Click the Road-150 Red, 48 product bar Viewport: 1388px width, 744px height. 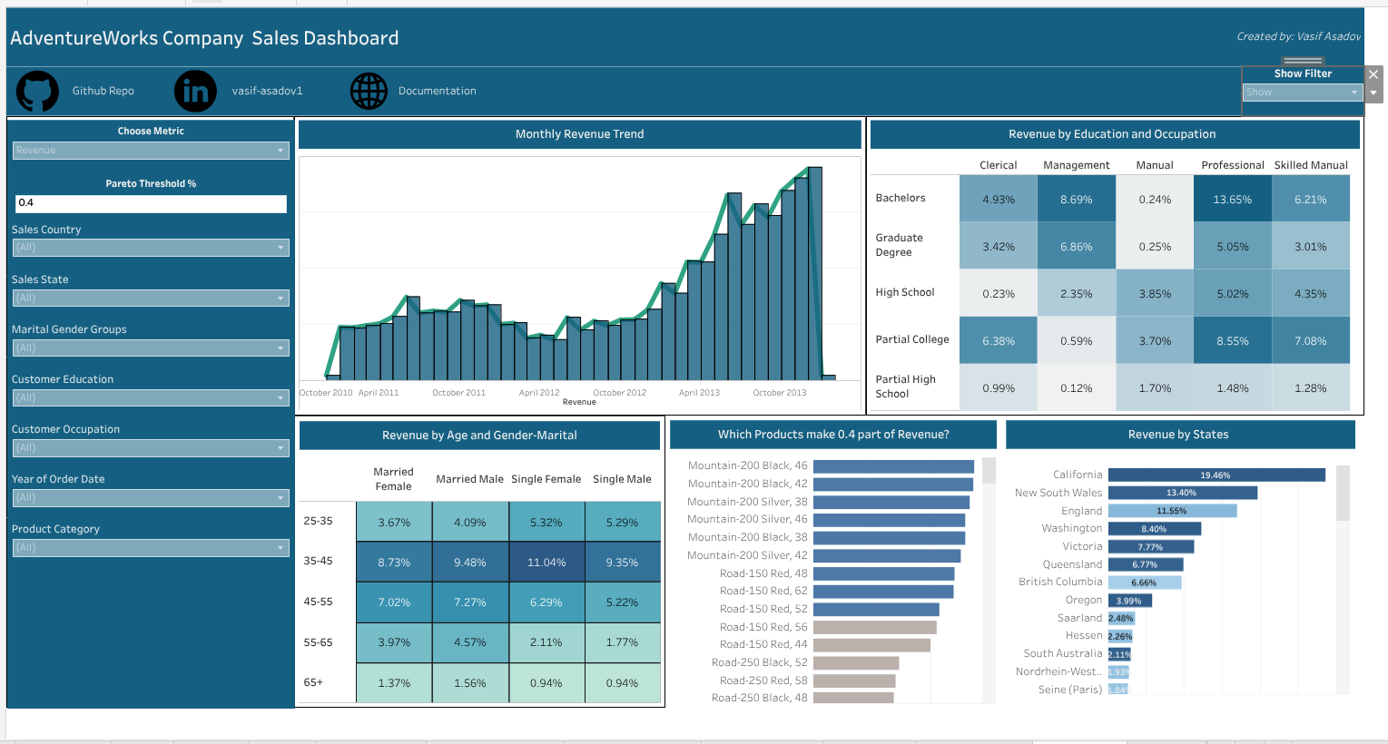[x=883, y=573]
